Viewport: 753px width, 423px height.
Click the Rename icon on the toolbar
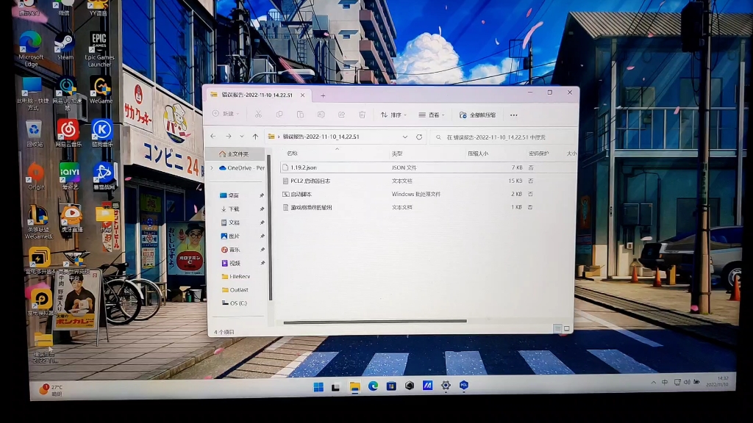point(320,115)
